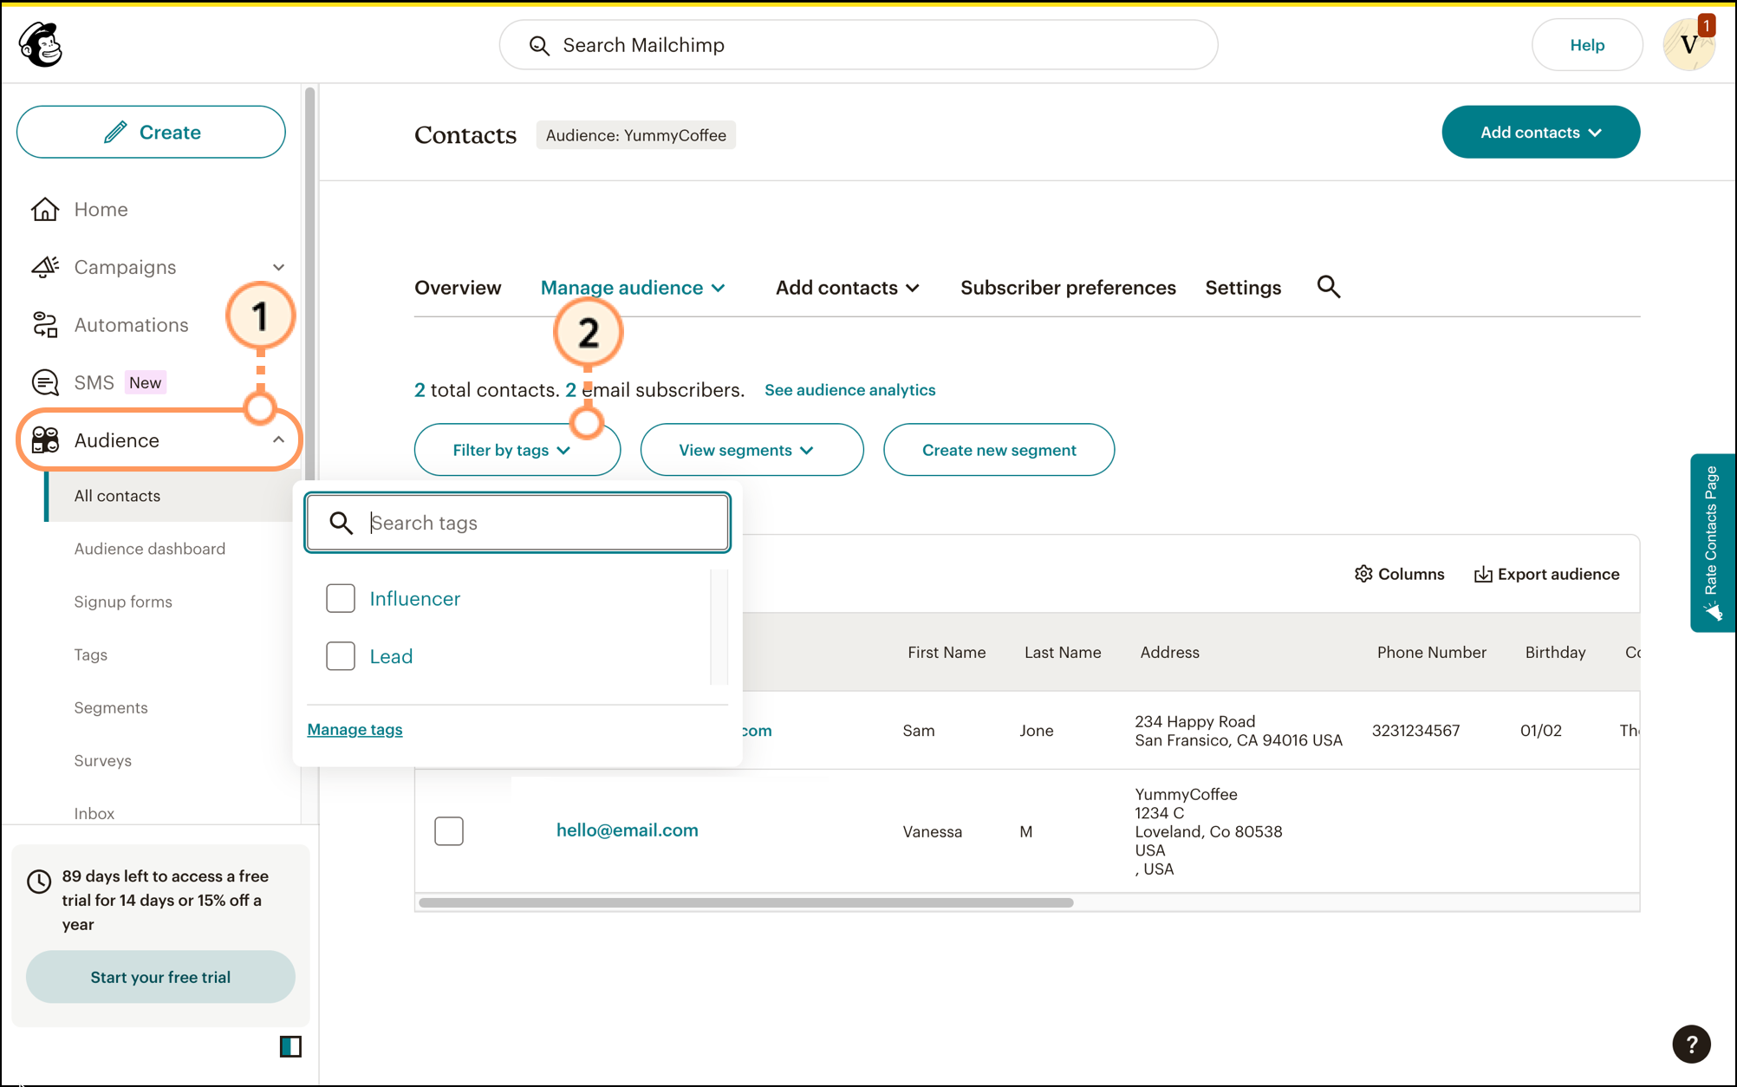Click the Phone Number column header
This screenshot has height=1087, width=1737.
[1431, 653]
